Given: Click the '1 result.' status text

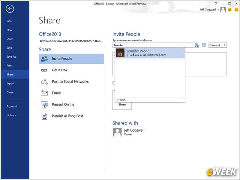Looking at the screenshot, I should click(121, 100).
